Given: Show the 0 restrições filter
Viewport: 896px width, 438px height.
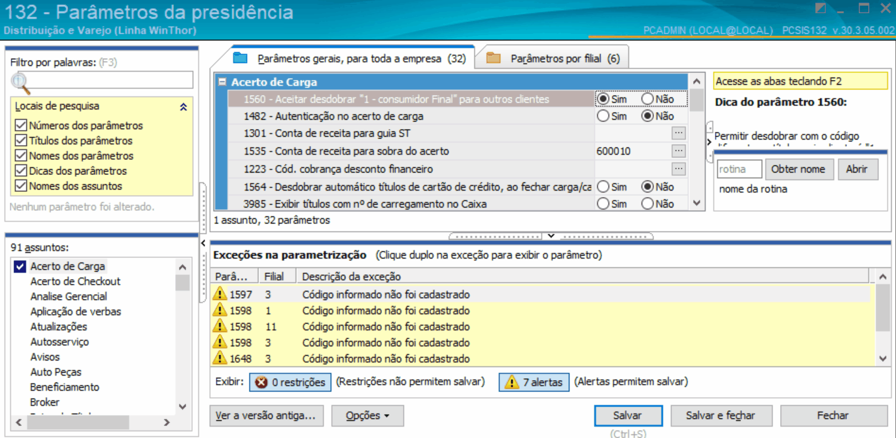Looking at the screenshot, I should [x=290, y=382].
